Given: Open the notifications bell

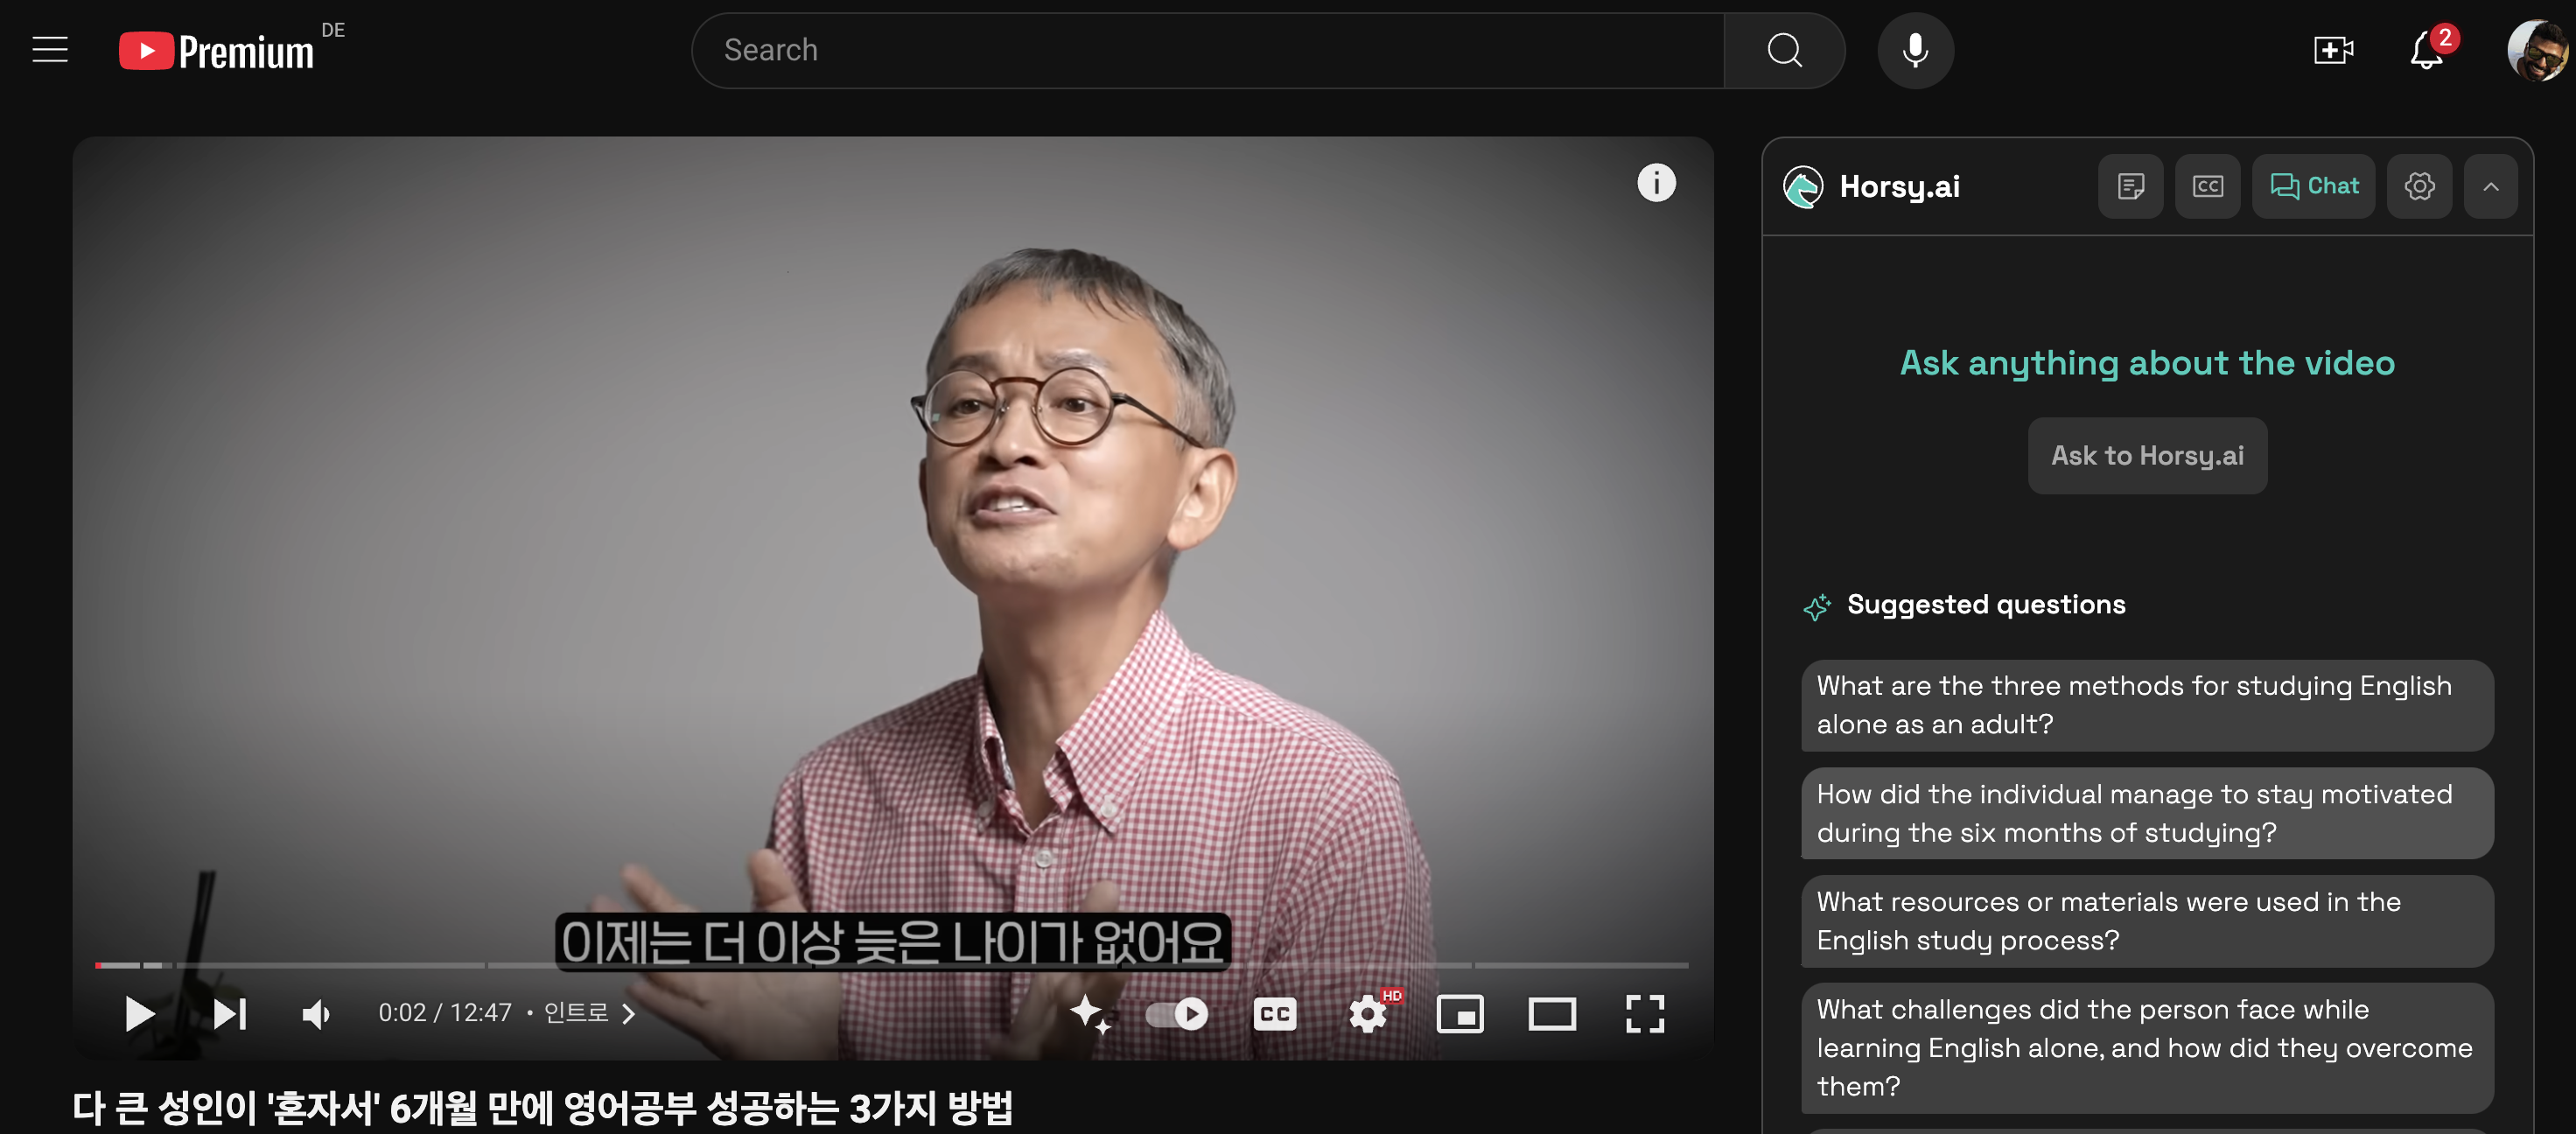Looking at the screenshot, I should pos(2426,50).
